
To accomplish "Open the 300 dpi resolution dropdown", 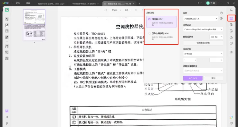I will click(216, 37).
